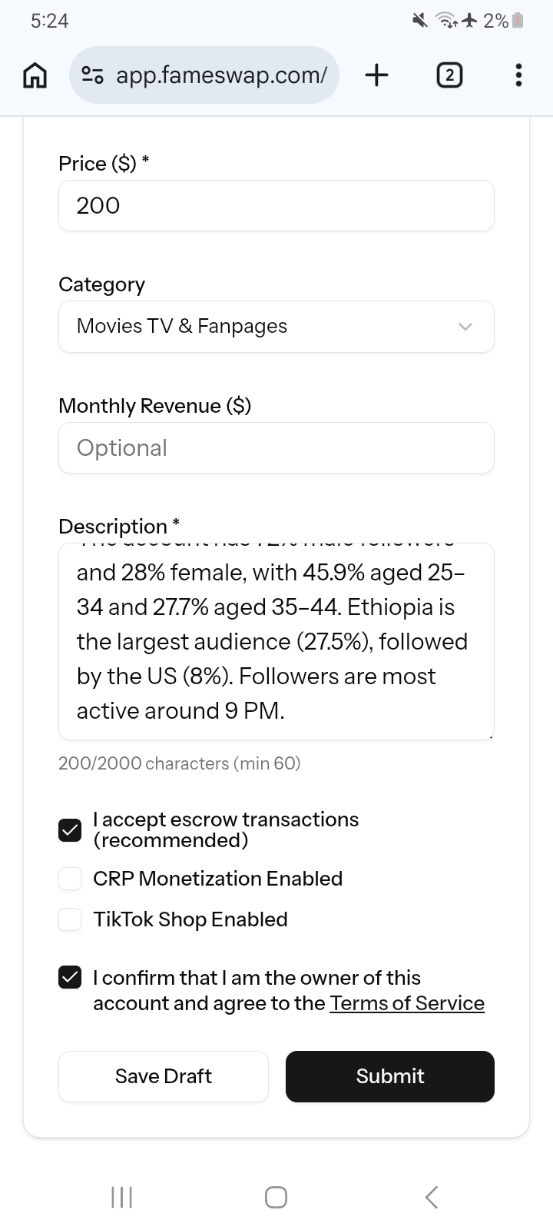
Task: Toggle the account ownership confirmation checkbox
Action: coord(70,977)
